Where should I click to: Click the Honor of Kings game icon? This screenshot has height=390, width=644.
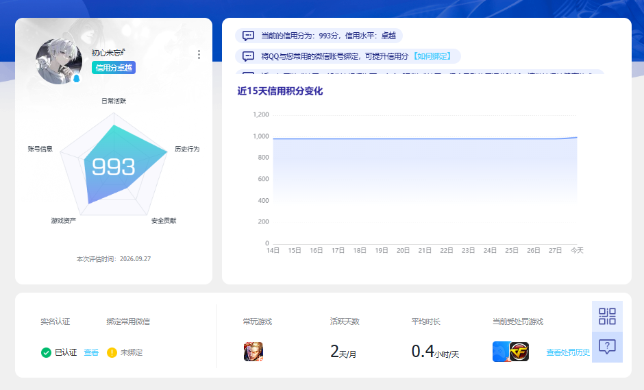pos(253,352)
